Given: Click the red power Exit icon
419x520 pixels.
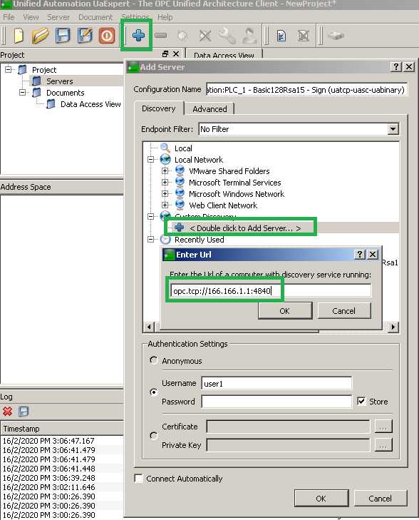Looking at the screenshot, I should tap(107, 36).
